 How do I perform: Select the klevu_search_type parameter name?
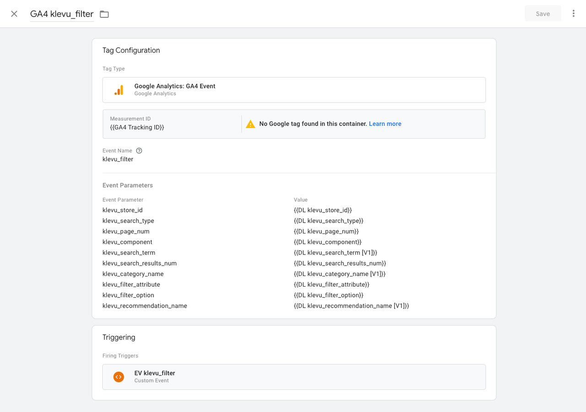(128, 221)
